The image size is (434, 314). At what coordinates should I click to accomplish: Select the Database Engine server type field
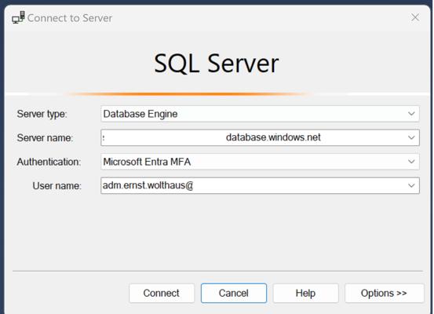[260, 114]
